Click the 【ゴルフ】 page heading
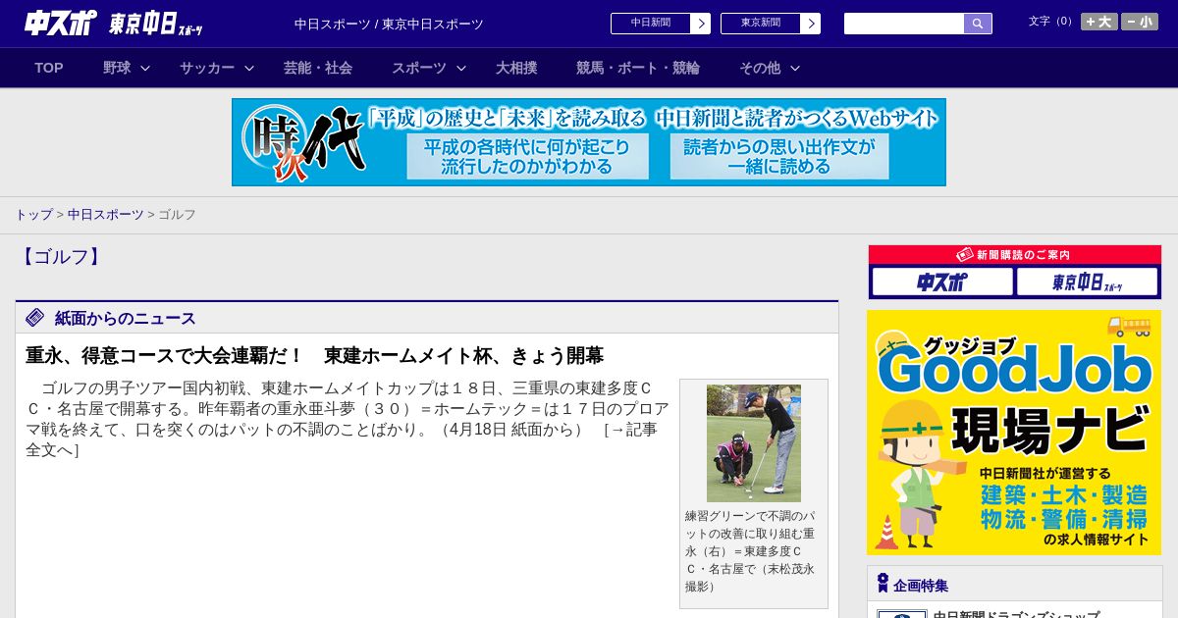This screenshot has width=1178, height=618. (61, 257)
